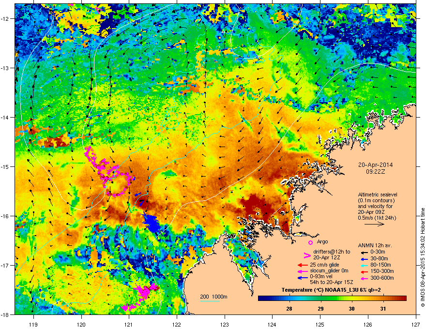Click the longitude axis label '122'
The image size is (426, 329).
tap(177, 324)
